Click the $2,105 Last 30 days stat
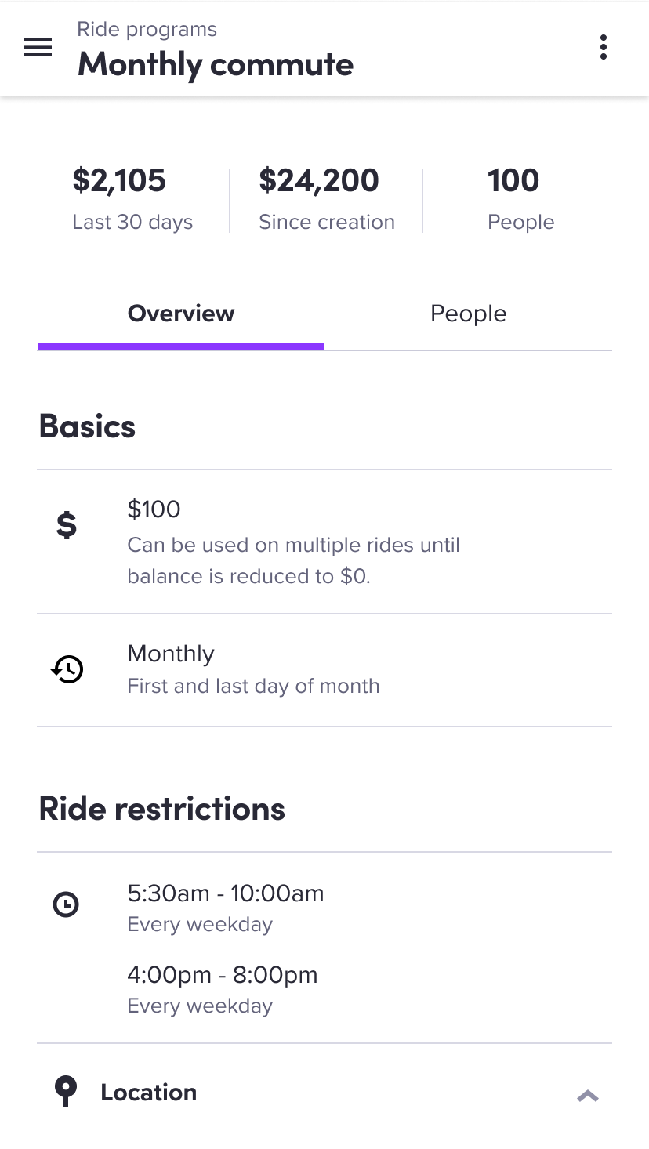 (132, 199)
